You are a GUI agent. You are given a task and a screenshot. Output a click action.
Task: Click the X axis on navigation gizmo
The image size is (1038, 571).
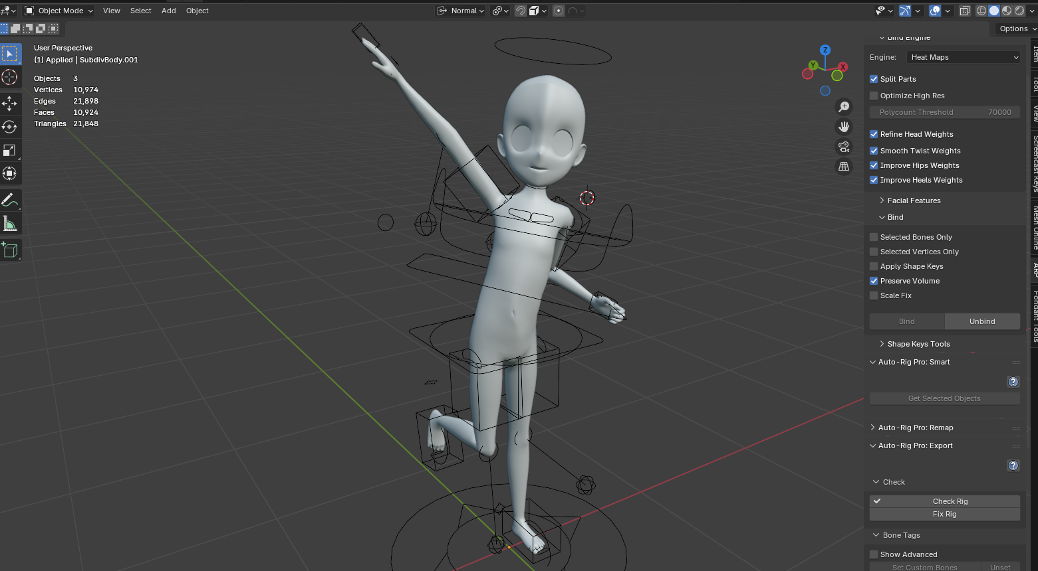(x=843, y=67)
